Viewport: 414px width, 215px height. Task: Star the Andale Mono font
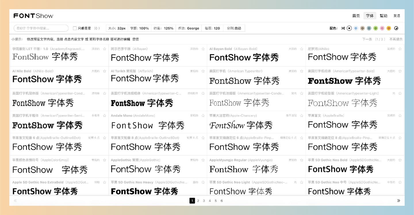tap(203, 116)
